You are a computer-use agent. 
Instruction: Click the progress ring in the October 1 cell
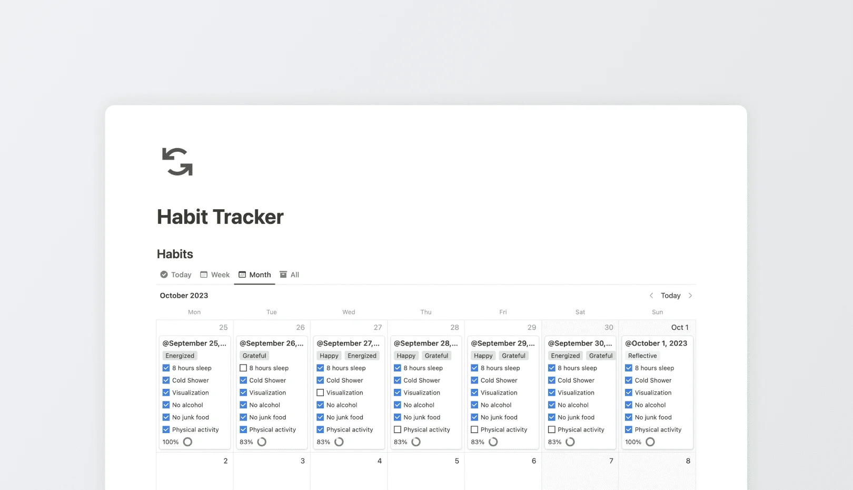pos(650,442)
